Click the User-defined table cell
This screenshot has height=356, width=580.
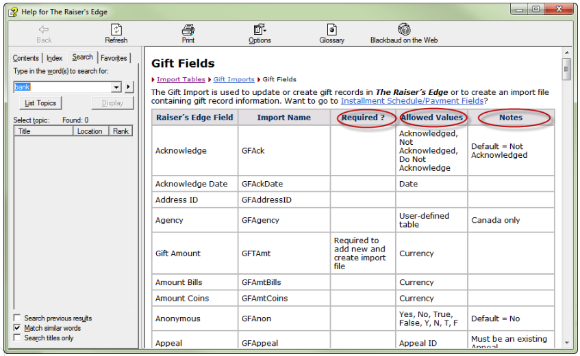pyautogui.click(x=431, y=220)
